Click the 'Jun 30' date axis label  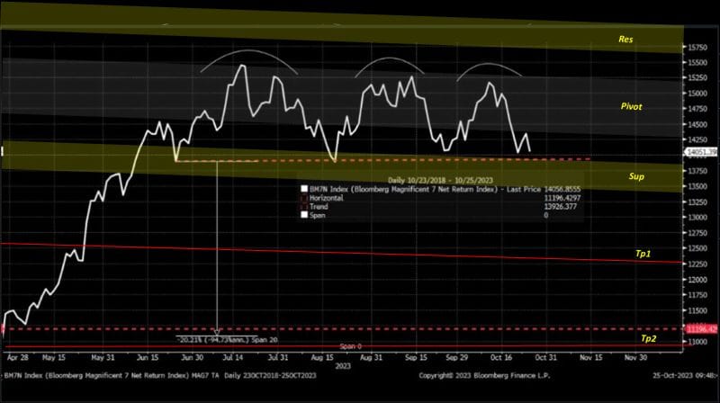coord(193,357)
